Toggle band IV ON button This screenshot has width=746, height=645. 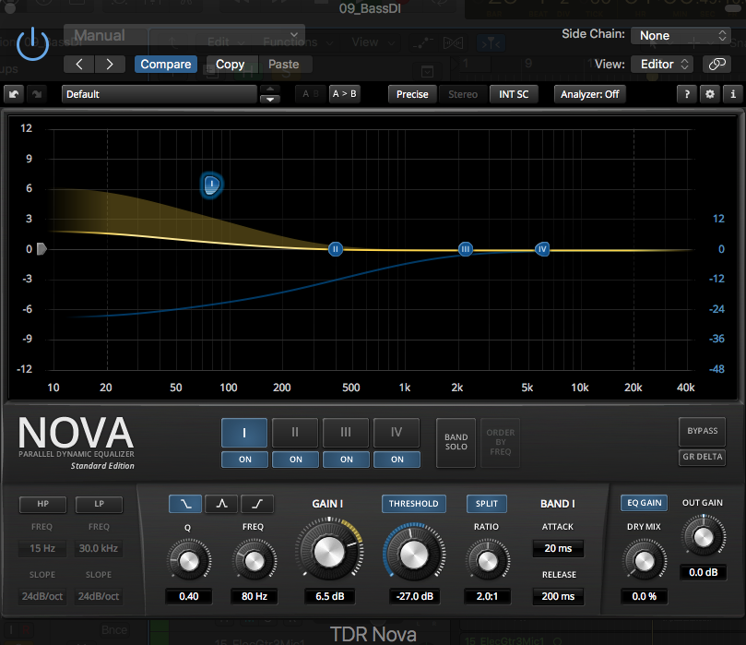click(x=397, y=460)
